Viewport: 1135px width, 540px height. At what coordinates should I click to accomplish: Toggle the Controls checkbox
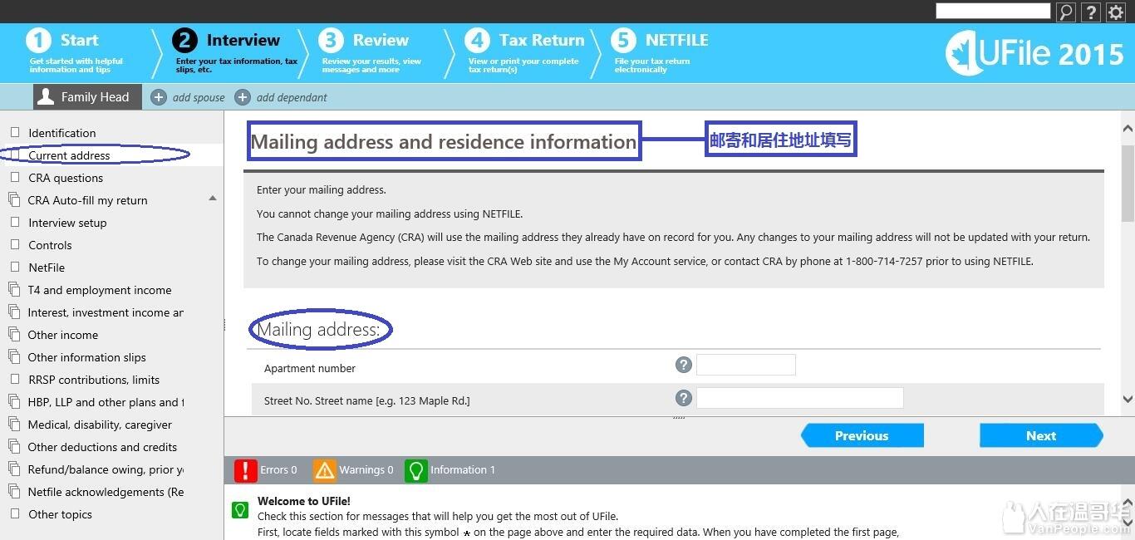tap(15, 244)
